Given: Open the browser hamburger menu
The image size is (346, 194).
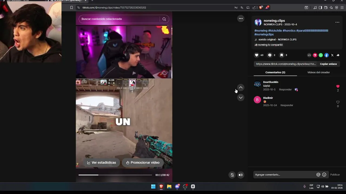Looking at the screenshot, I should pyautogui.click(x=342, y=8).
